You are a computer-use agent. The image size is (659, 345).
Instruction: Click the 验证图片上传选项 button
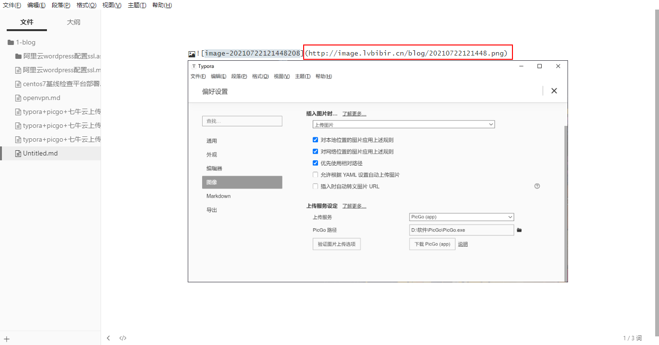coord(337,244)
